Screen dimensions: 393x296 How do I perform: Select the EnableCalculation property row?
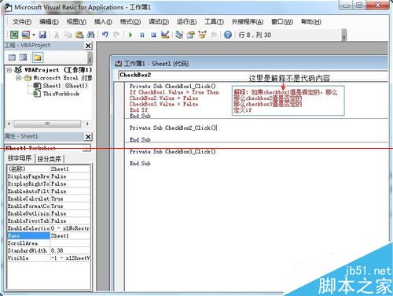(49, 198)
